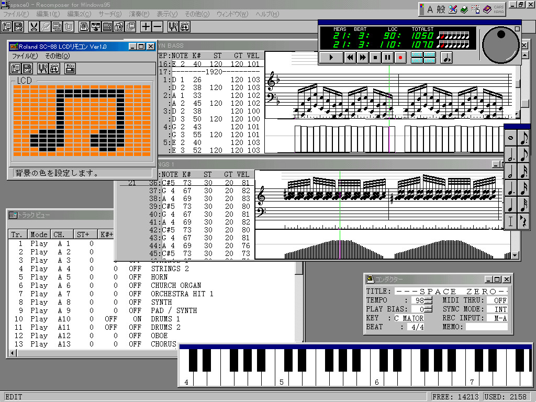Select the rest tool in note palette
Screen dimensions: 536x402
click(523, 221)
